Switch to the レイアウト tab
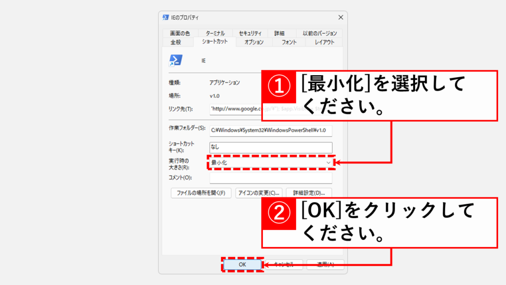506x285 pixels. point(324,43)
